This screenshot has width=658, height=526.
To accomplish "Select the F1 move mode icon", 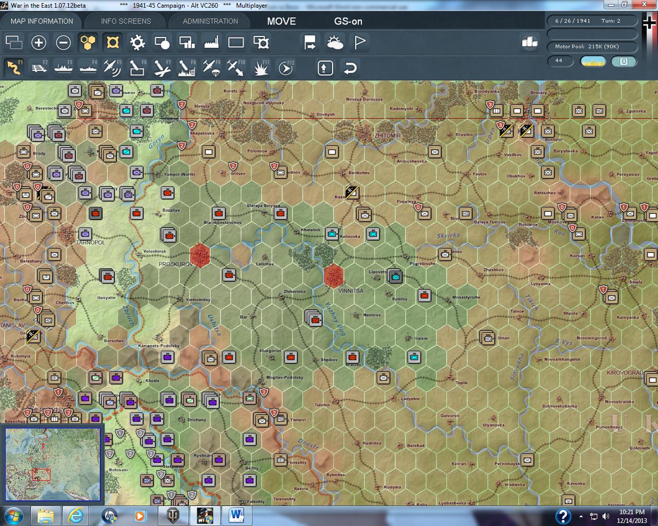I will pyautogui.click(x=14, y=68).
